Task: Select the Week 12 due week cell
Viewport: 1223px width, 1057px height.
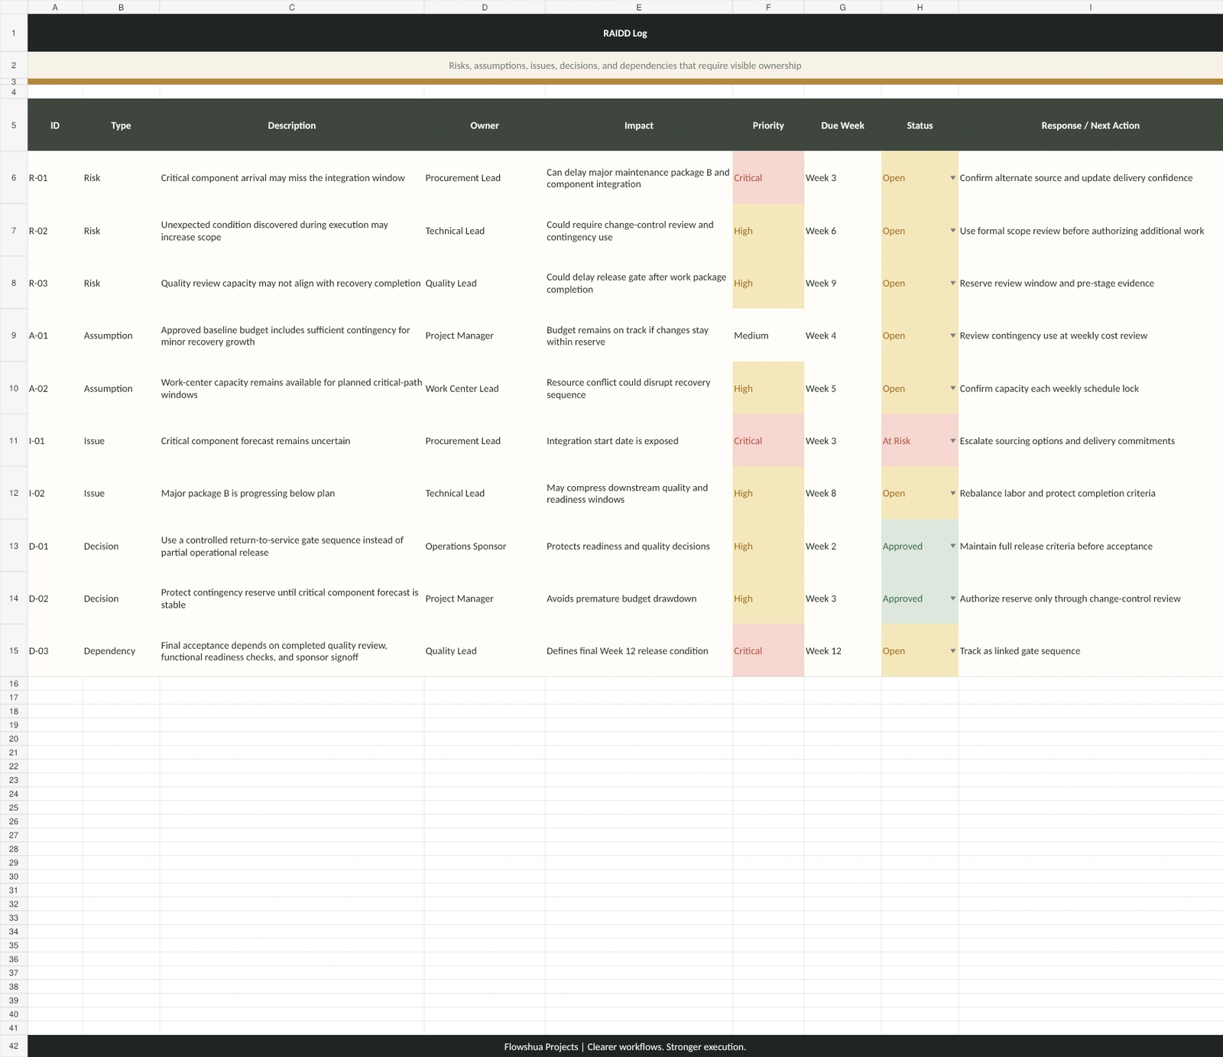Action: 842,651
